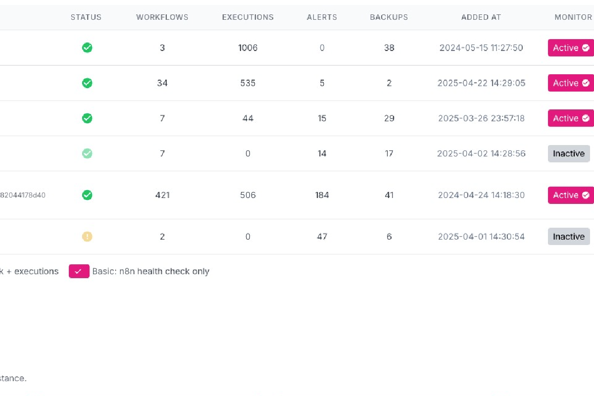Image resolution: width=594 pixels, height=396 pixels.
Task: Sort by the WORKFLOWS column header
Action: pos(162,17)
